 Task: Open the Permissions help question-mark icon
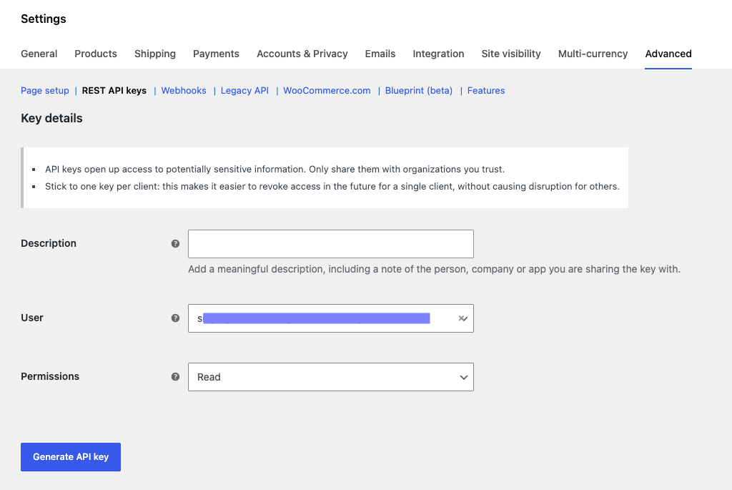click(x=175, y=376)
